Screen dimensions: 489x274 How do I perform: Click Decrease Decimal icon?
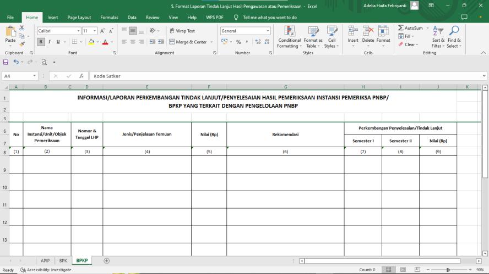267,42
